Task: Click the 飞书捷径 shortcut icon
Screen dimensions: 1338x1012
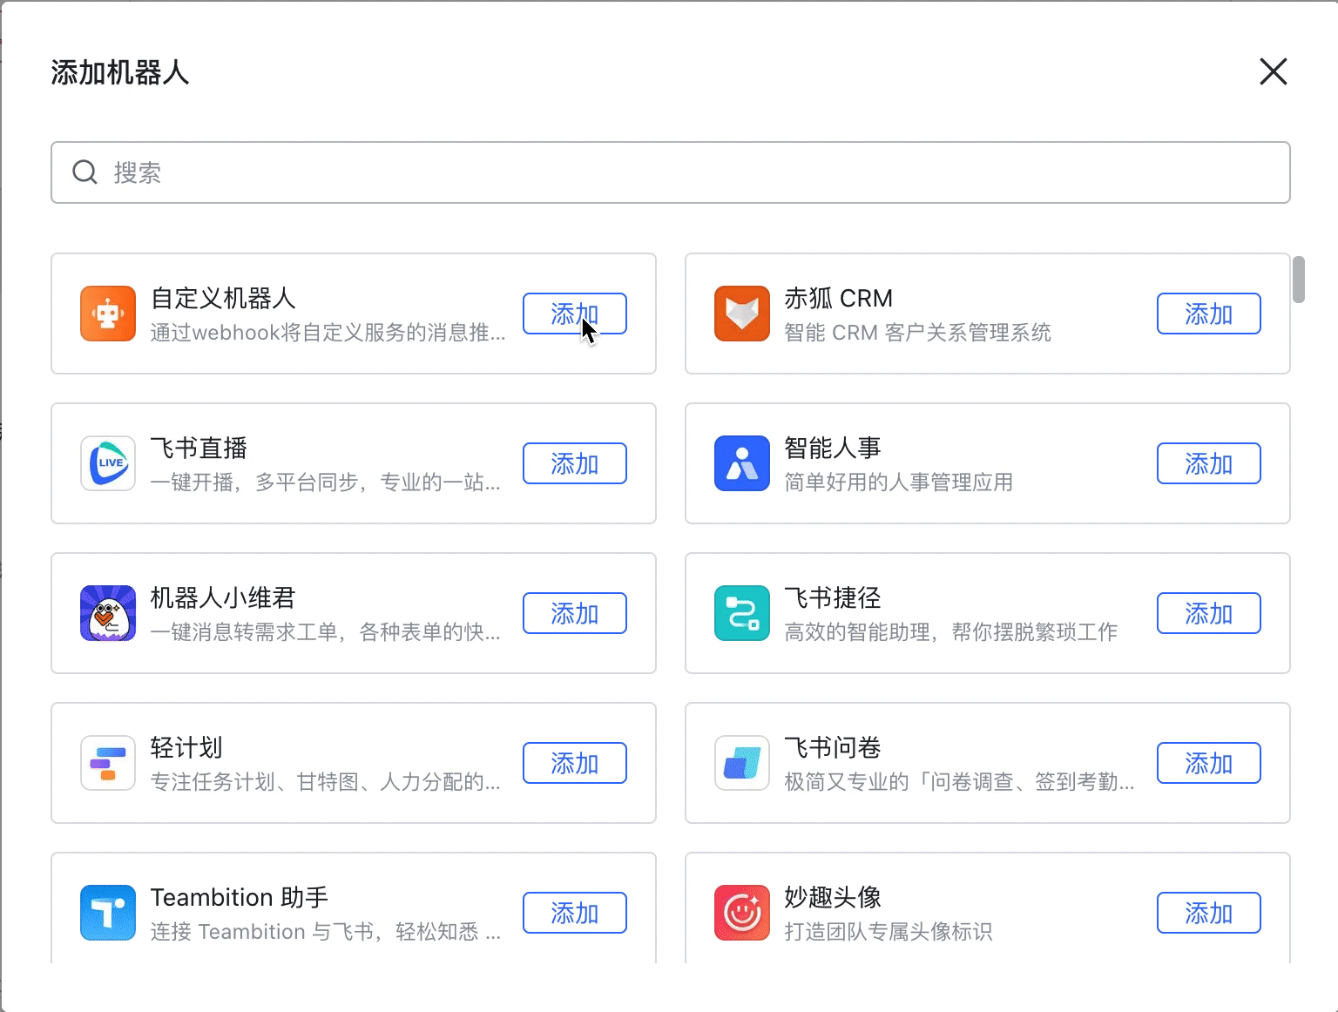Action: 741,613
